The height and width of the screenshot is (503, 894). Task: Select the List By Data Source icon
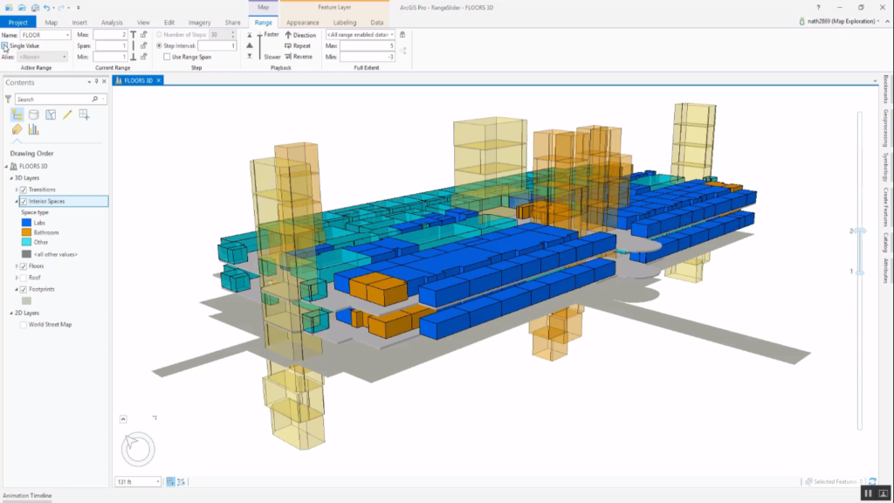[34, 114]
